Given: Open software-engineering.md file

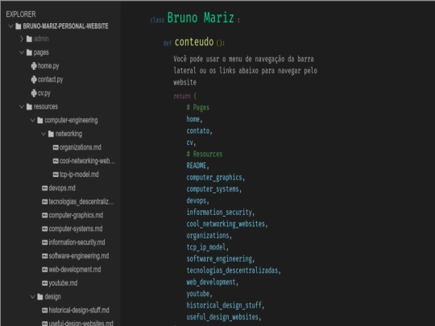Looking at the screenshot, I should [79, 256].
